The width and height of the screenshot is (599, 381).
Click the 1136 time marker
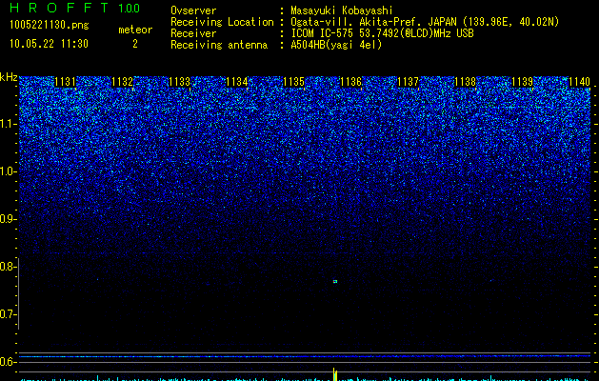(x=350, y=82)
